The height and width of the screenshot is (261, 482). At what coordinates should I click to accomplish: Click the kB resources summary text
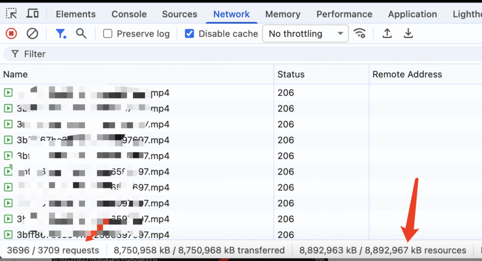[x=383, y=250]
